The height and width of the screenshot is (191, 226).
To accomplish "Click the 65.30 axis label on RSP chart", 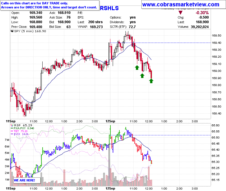I will point(216,162).
